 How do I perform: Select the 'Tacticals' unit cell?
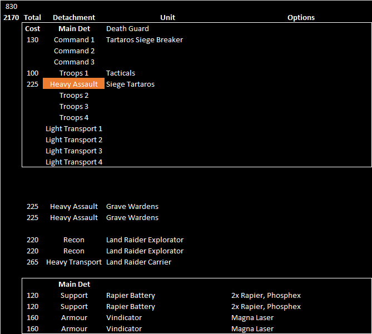tap(121, 73)
